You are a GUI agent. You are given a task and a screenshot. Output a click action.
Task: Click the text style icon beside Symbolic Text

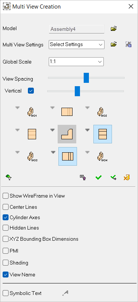65,293
